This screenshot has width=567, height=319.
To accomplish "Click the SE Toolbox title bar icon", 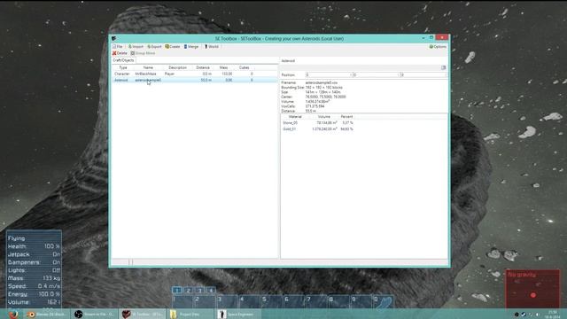I will pyautogui.click(x=114, y=38).
